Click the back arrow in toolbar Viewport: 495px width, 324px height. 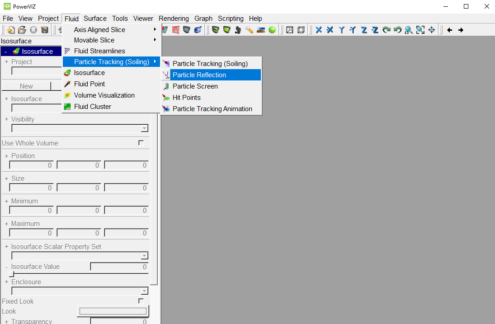point(449,30)
